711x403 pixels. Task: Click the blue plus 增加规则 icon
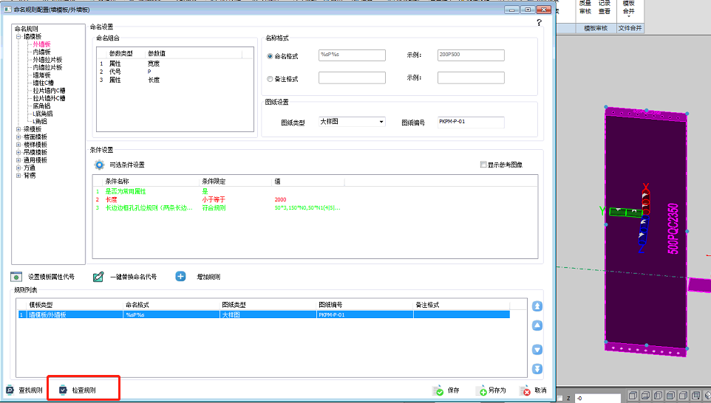[180, 277]
